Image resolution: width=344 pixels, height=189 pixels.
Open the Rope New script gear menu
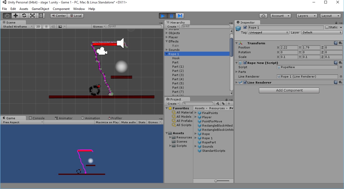(x=340, y=63)
